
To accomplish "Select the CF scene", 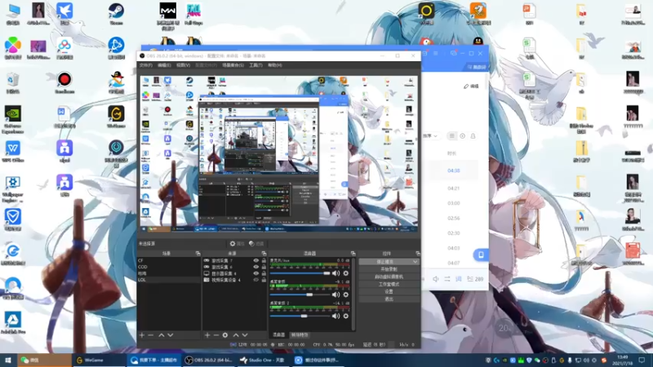I will coord(169,260).
